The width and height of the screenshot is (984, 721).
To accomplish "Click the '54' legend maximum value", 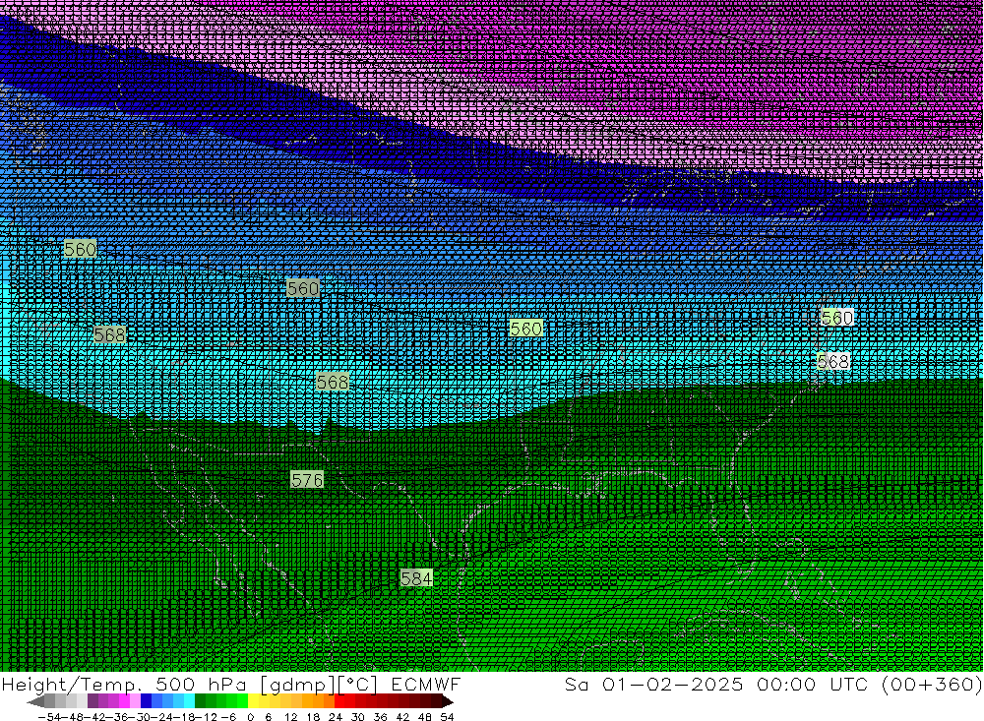I will coord(447,717).
